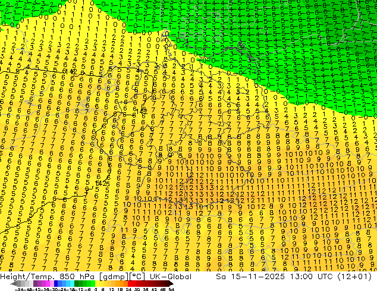Click the '[gdmp]' unit label
Screen dimensions: 377x291
(x=114, y=277)
